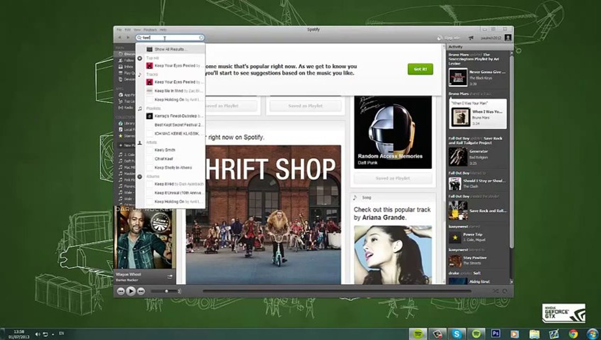
Task: Open Stay Positive by The Streets
Action: point(478,260)
